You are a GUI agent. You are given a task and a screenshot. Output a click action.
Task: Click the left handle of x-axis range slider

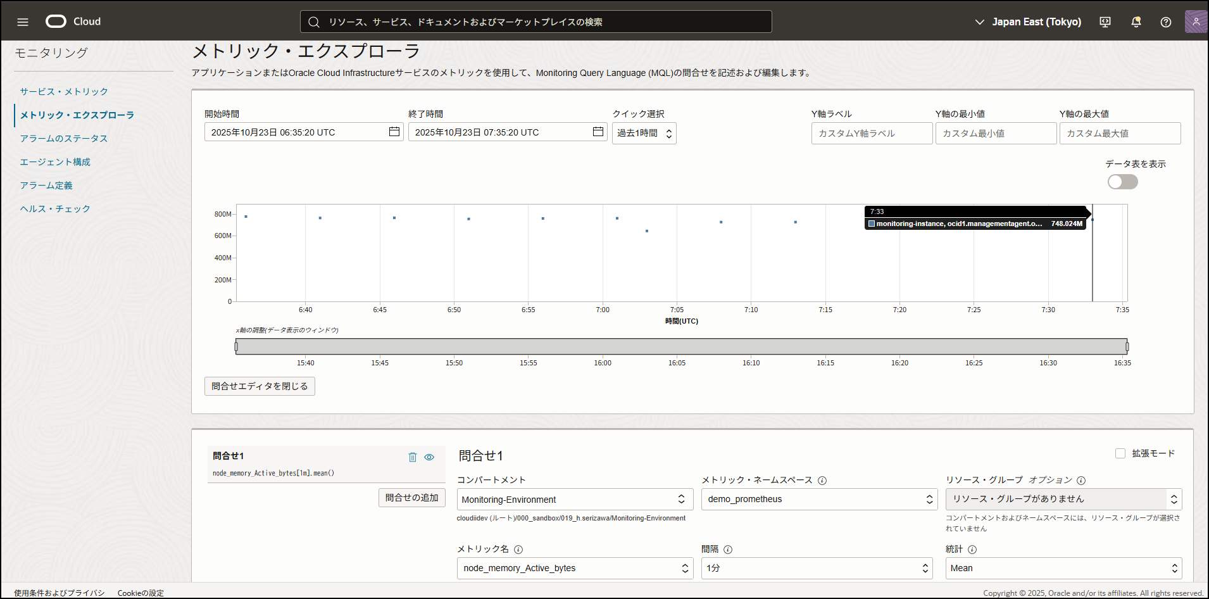[x=236, y=346]
